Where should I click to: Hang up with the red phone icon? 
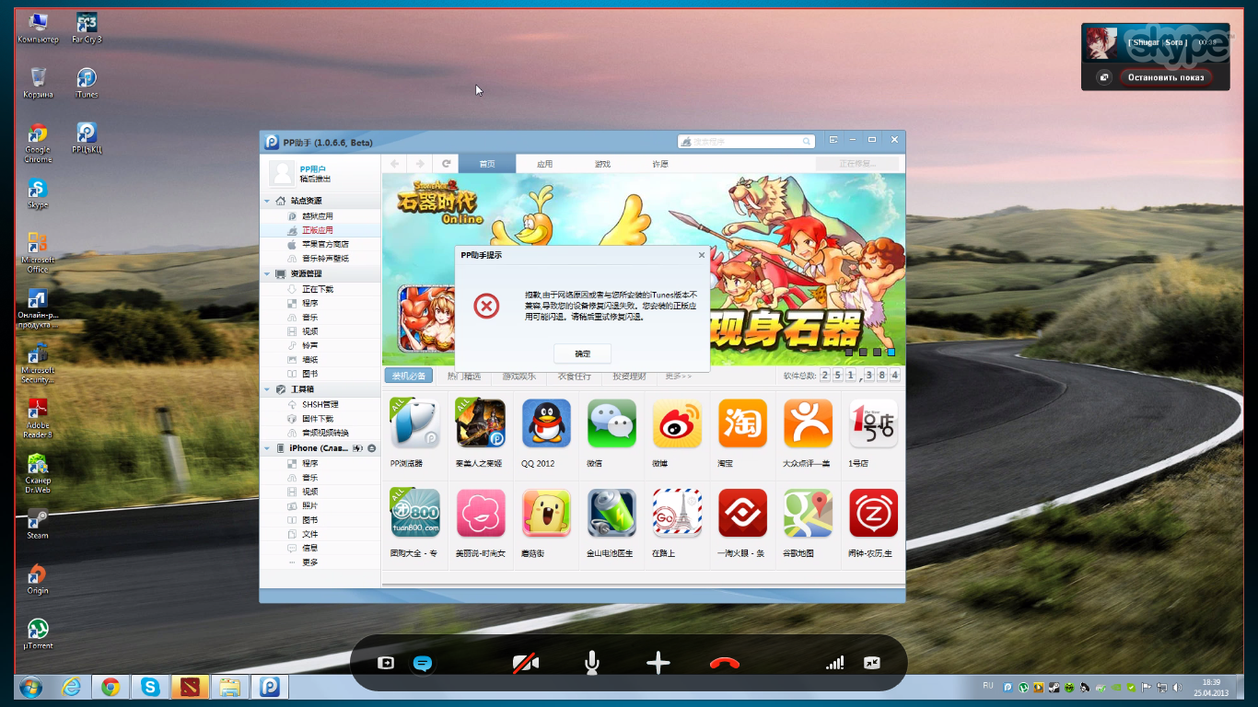tap(725, 663)
